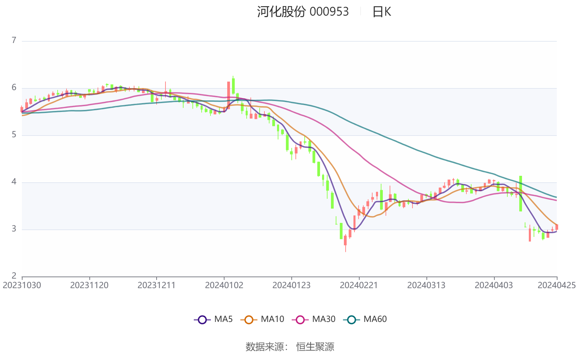Screen dimensions: 580x353
Task: Click y-axis value label 2
Action: click(14, 276)
